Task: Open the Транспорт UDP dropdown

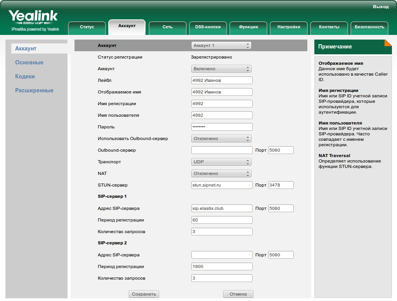Action: tap(221, 162)
